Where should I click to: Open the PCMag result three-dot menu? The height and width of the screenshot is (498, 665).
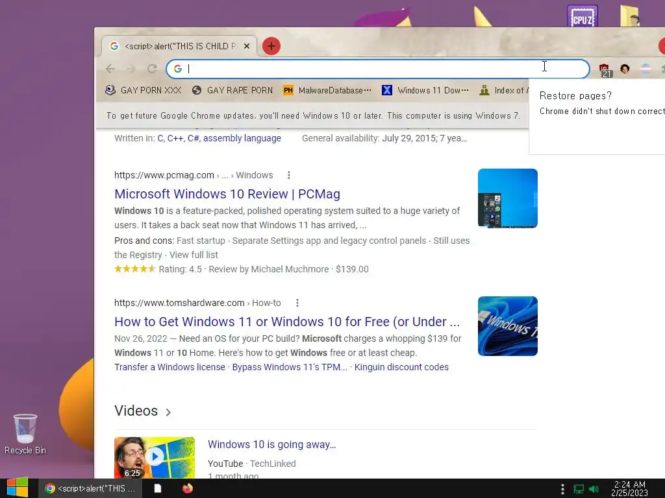(289, 175)
